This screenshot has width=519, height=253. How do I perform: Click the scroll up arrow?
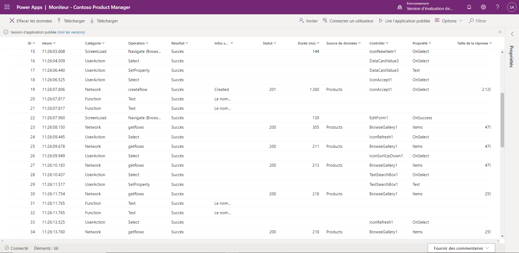pos(502,52)
